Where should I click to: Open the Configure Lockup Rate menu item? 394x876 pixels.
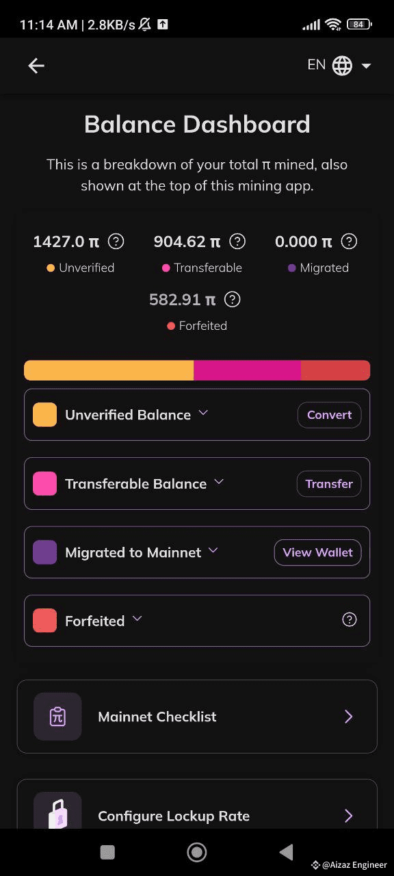pos(197,805)
